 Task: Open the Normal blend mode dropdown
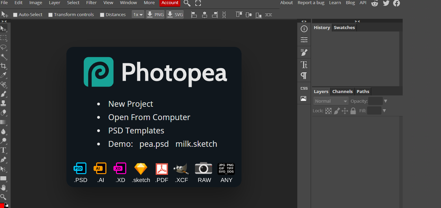(x=331, y=101)
